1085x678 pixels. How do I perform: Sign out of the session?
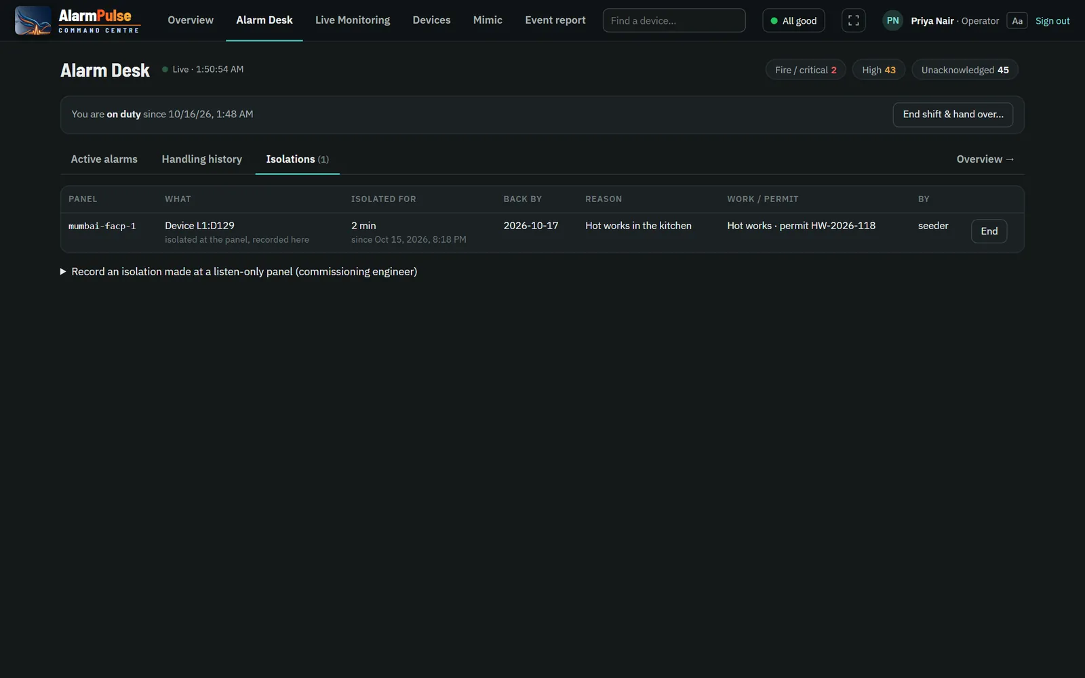[1052, 21]
